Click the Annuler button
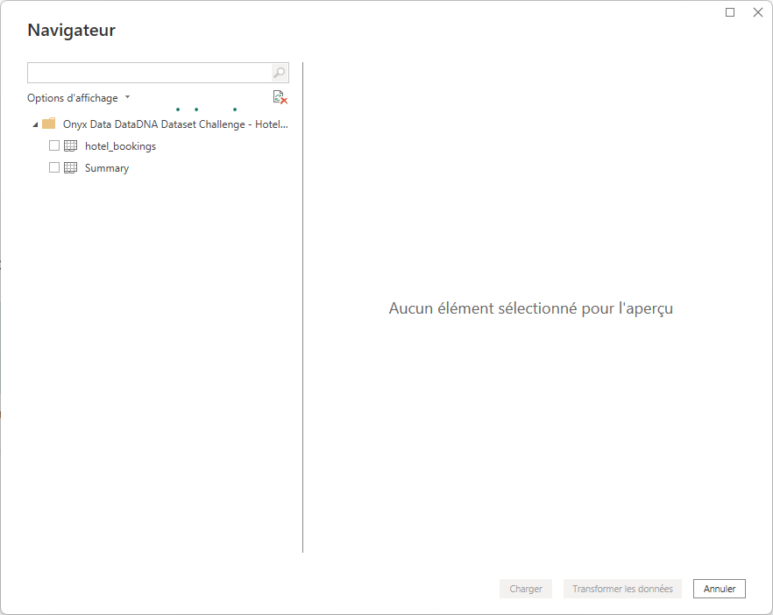 720,589
